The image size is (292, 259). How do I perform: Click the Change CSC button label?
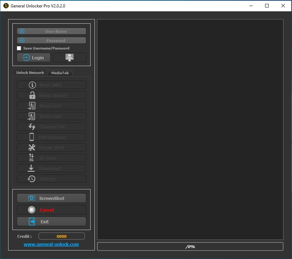tap(52, 127)
